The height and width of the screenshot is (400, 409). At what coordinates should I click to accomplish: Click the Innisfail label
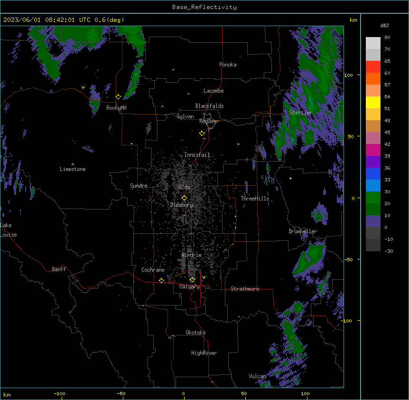[x=197, y=155]
